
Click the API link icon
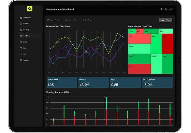pos(21,54)
